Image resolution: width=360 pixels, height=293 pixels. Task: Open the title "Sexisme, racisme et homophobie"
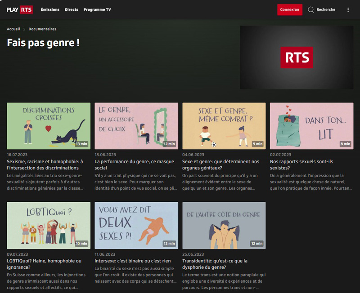click(45, 164)
